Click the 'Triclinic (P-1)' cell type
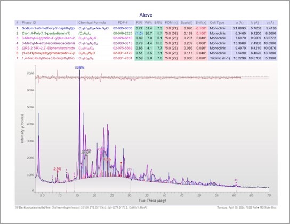Screen dimensions: 290x224 220,58
